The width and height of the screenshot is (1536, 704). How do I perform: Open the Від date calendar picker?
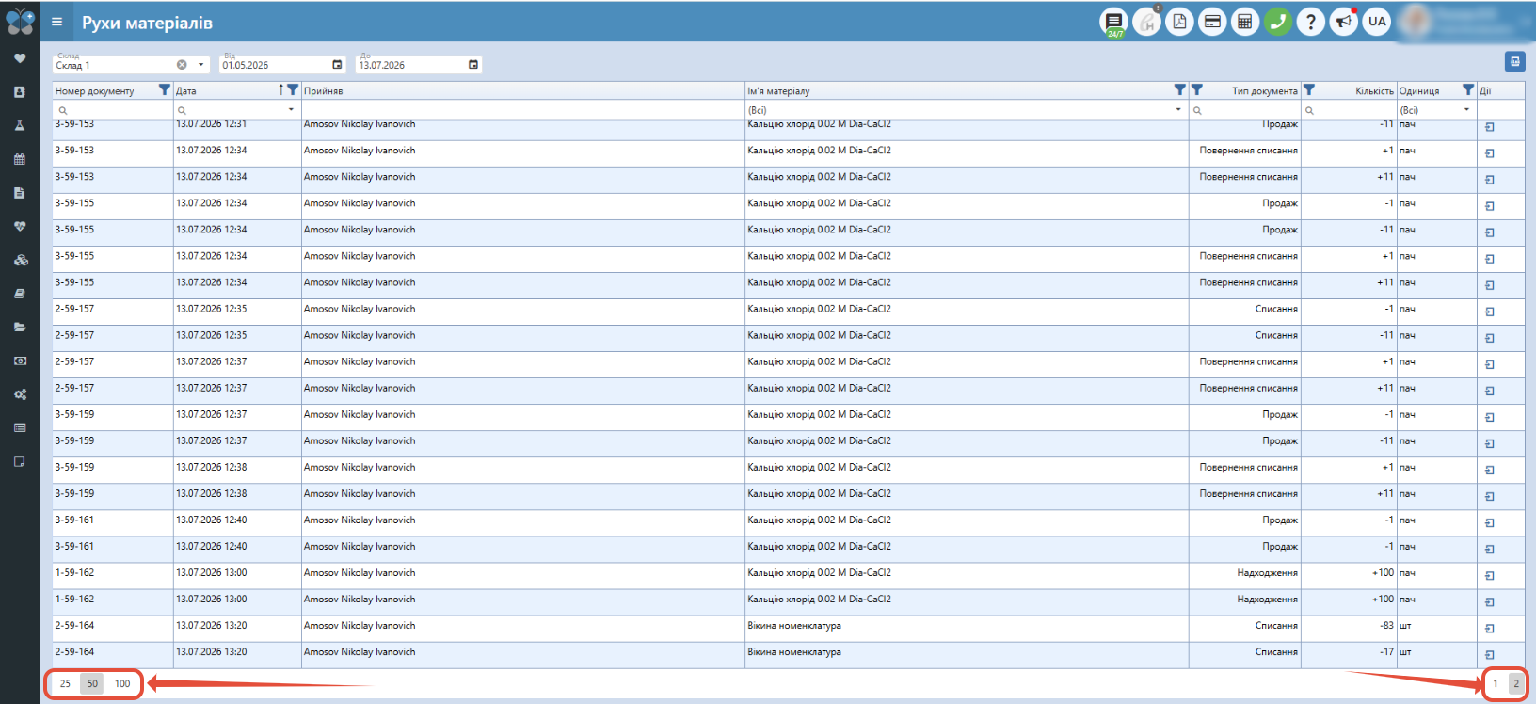pos(337,65)
